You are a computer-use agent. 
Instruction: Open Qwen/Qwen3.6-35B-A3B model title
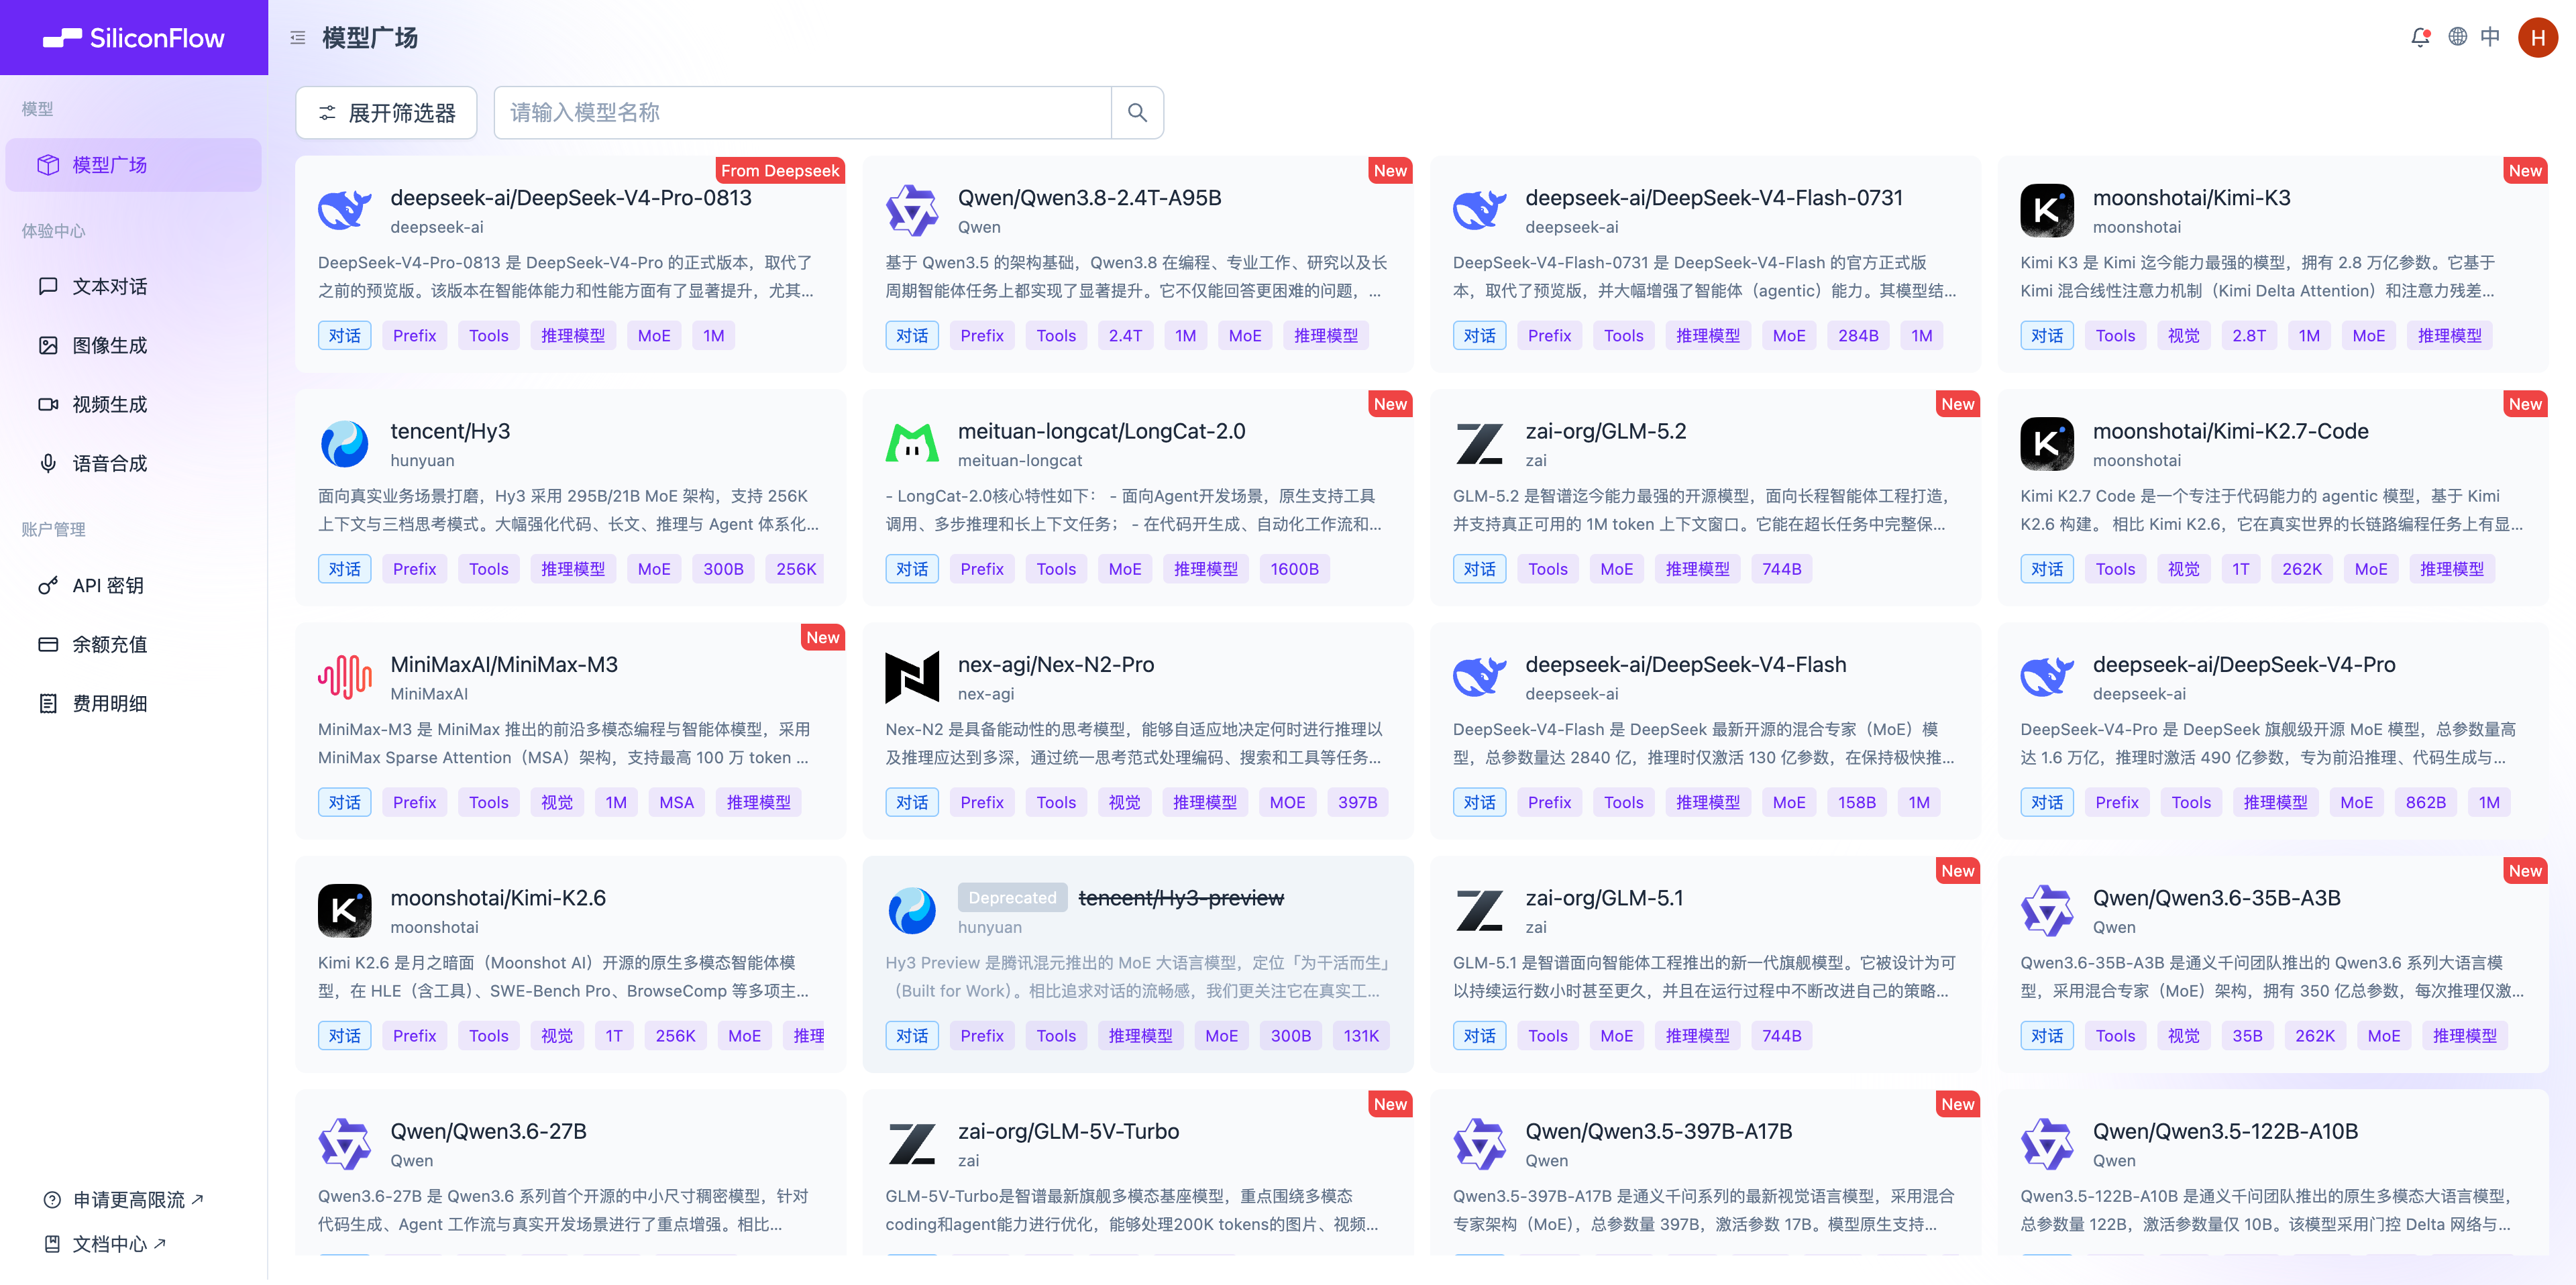[x=2217, y=898]
